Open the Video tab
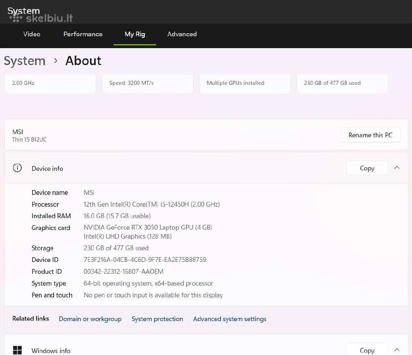Image resolution: width=412 pixels, height=355 pixels. pyautogui.click(x=32, y=34)
